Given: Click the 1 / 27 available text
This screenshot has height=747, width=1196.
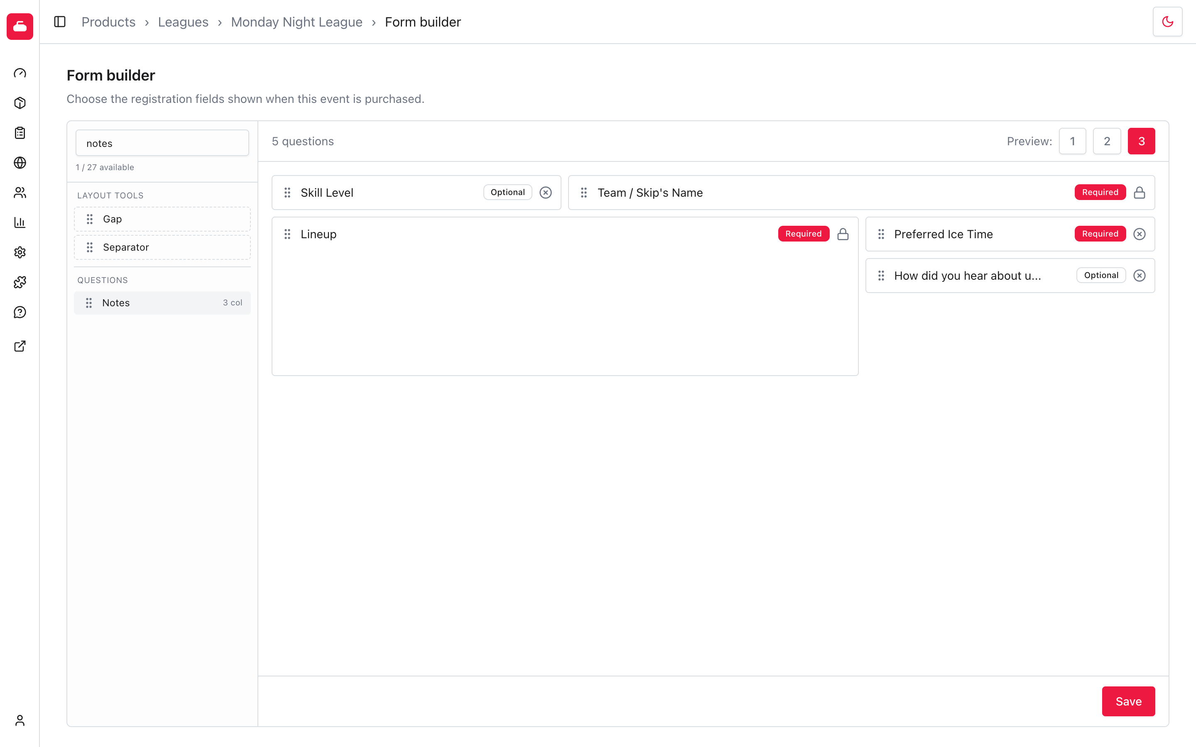Looking at the screenshot, I should [105, 168].
